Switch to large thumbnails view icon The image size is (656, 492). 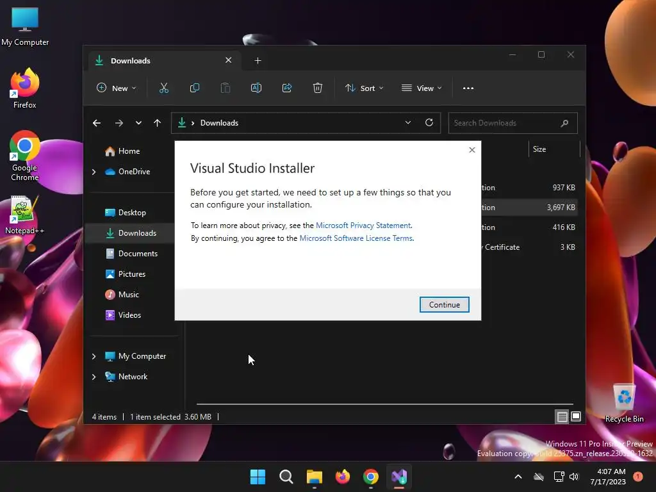[576, 416]
